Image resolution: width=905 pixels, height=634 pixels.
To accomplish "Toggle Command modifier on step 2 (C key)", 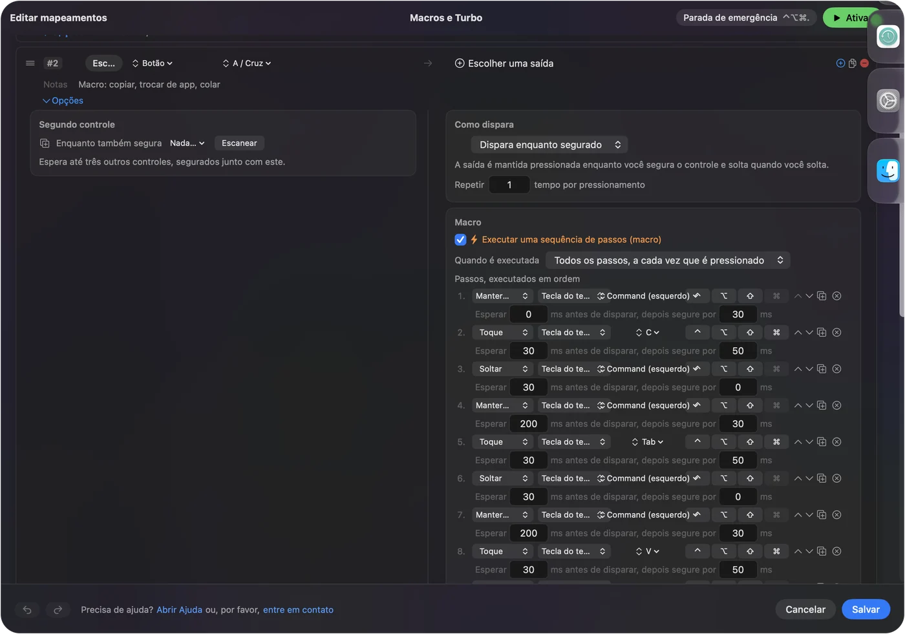I will [x=776, y=332].
